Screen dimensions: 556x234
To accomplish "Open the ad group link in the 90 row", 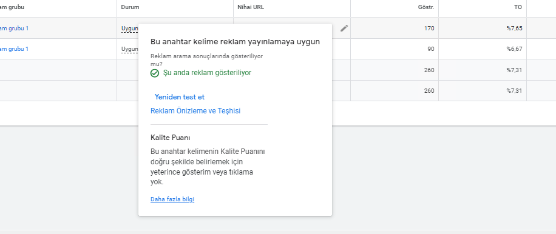I will [14, 49].
